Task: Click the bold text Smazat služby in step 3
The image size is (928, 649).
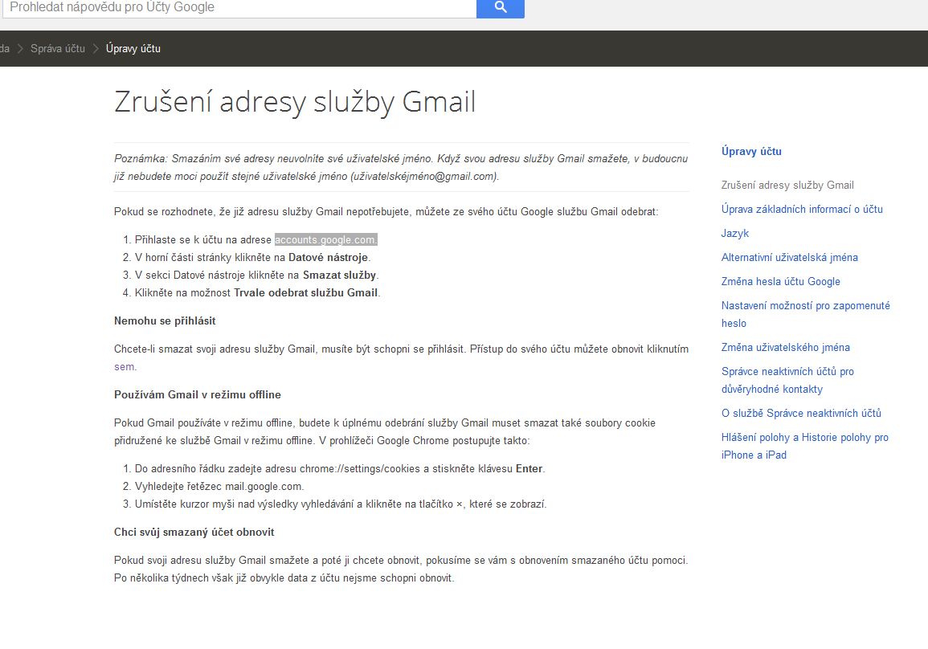Action: click(x=339, y=275)
